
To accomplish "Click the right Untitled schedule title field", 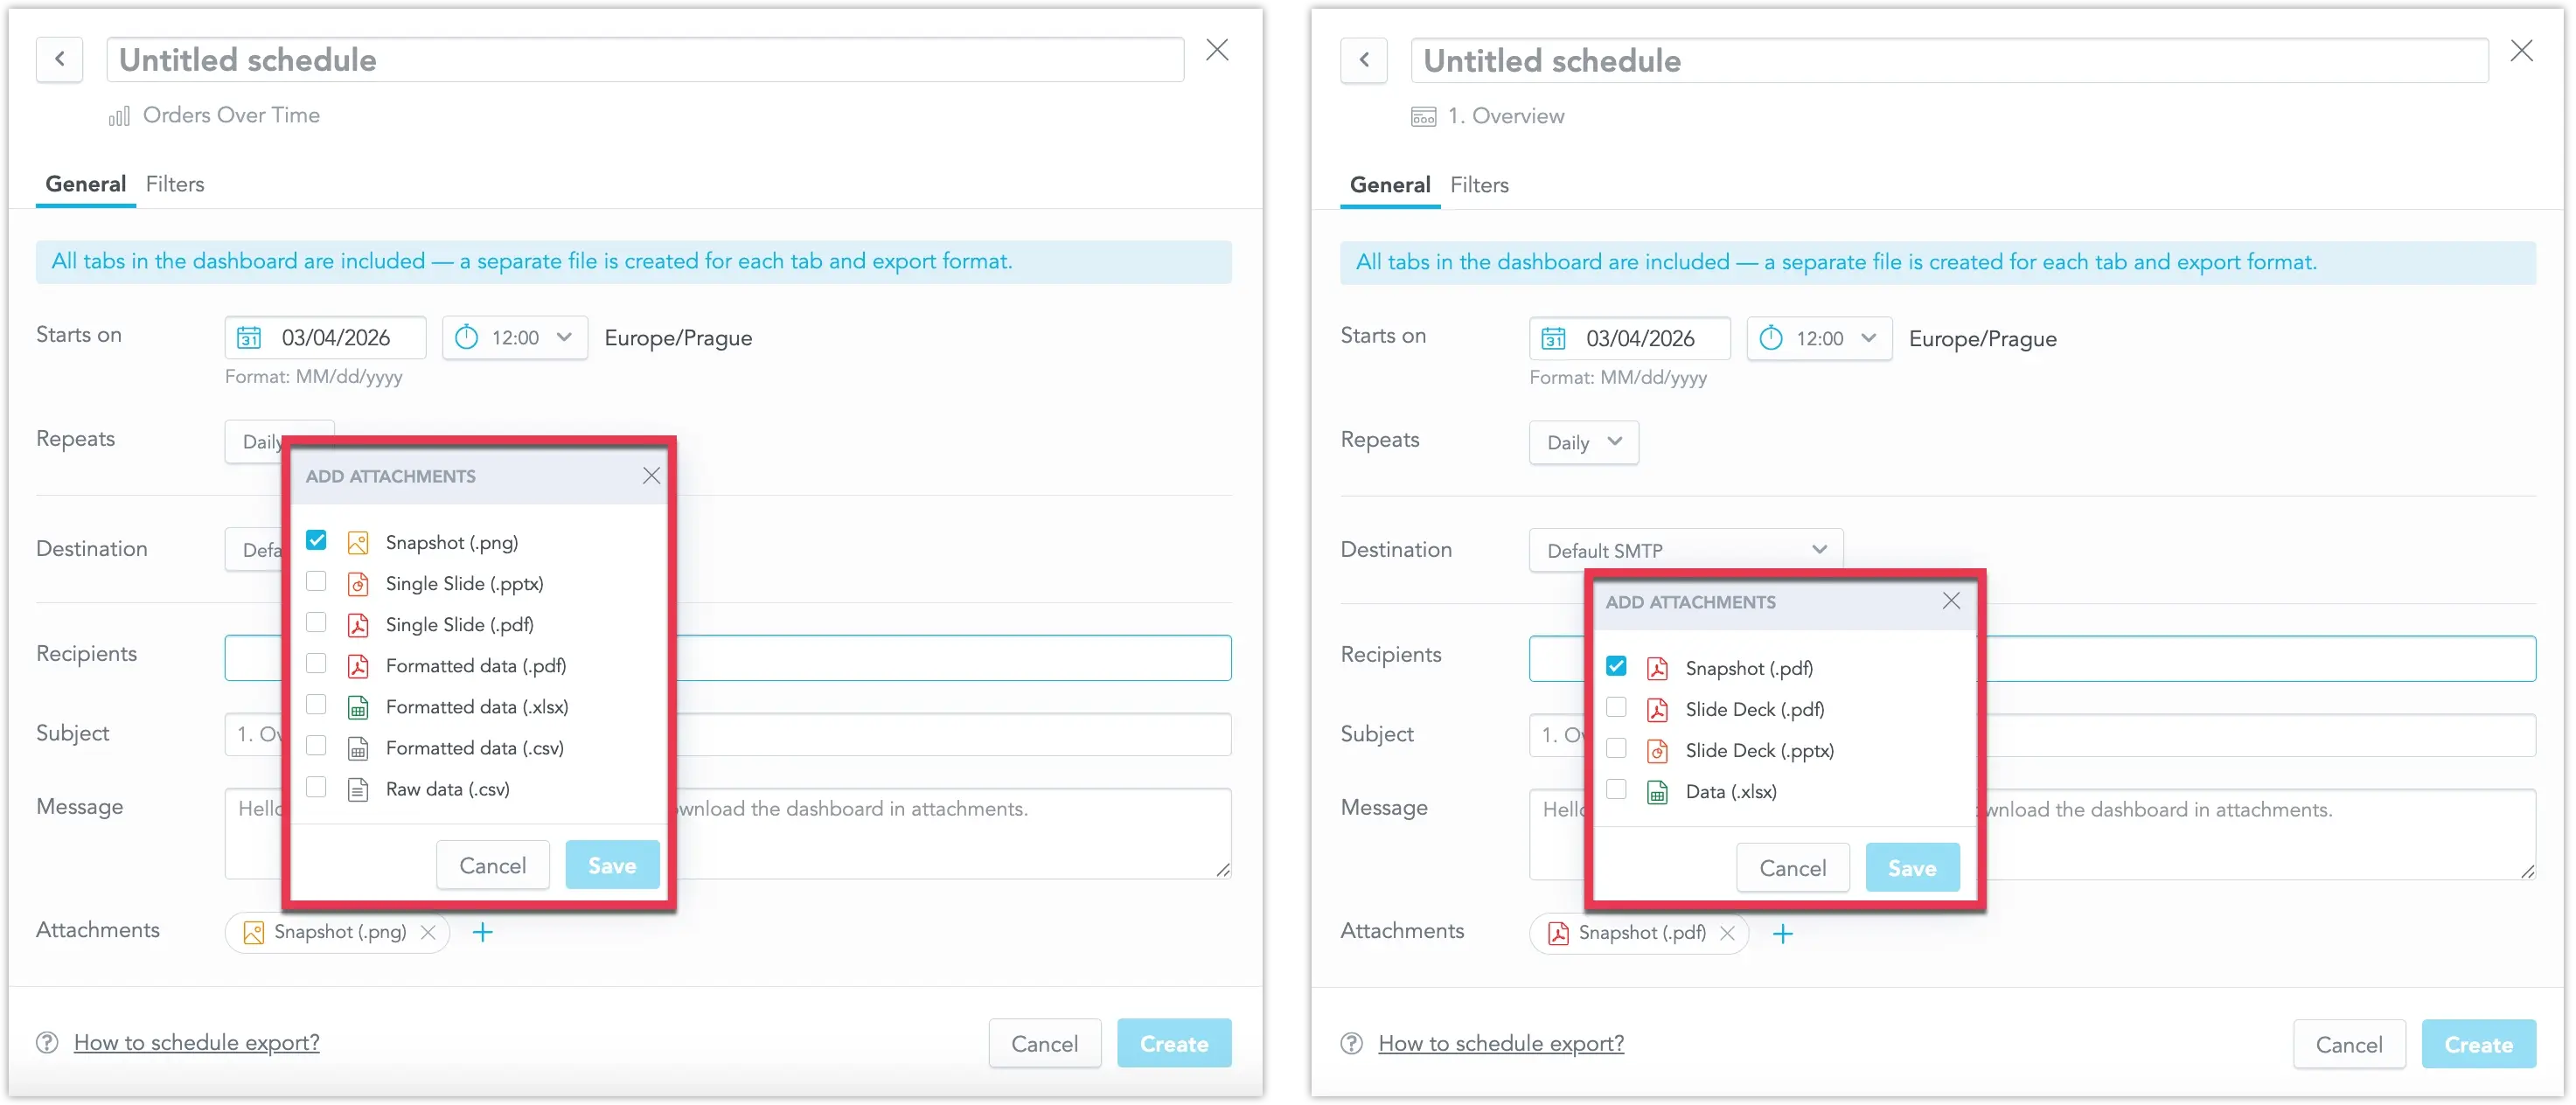I will 1948,61.
